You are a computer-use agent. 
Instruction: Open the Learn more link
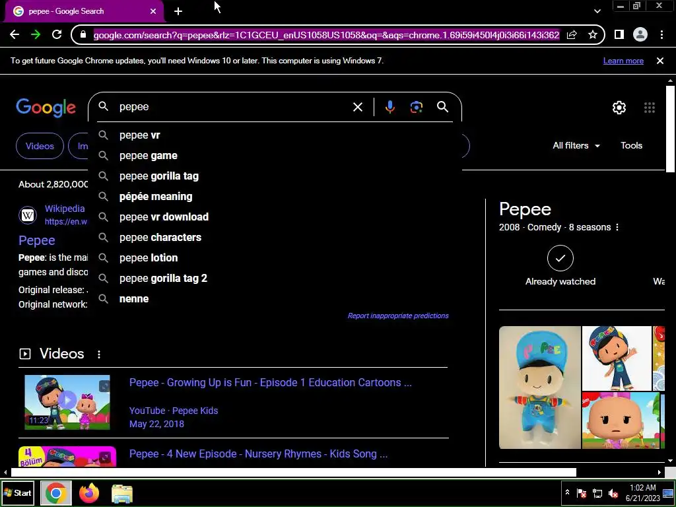pos(623,61)
